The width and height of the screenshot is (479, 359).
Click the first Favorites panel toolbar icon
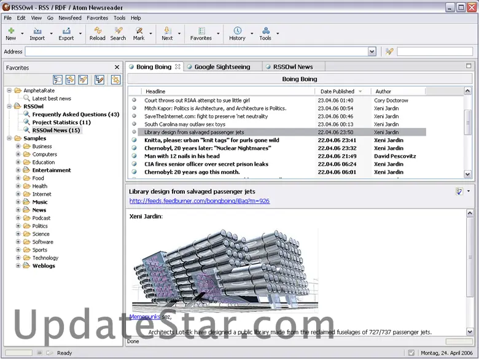tap(58, 80)
